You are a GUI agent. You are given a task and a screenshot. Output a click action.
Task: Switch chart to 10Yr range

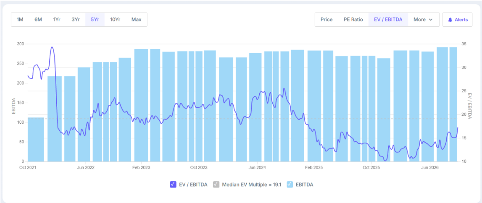coord(115,20)
